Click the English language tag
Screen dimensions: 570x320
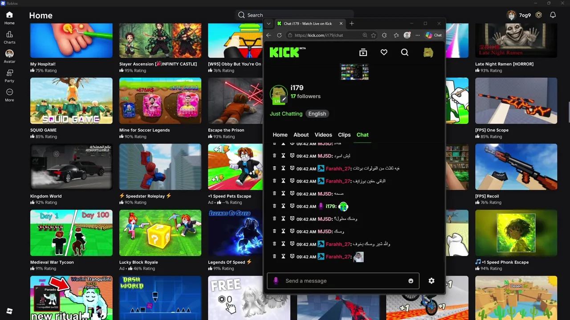(317, 114)
